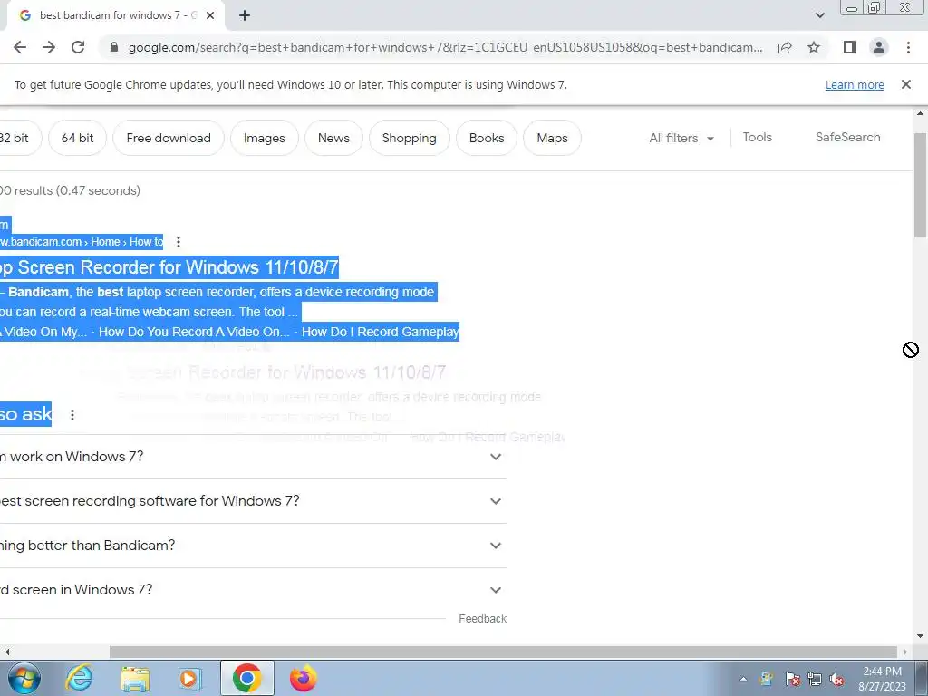Screen dimensions: 928x696
Task: Close the 'best bandicam for windows 7' tab
Action: pos(210,16)
